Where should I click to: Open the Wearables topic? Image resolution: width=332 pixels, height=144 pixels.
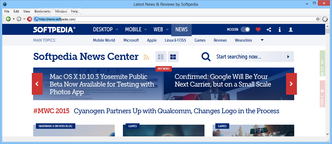point(243,40)
